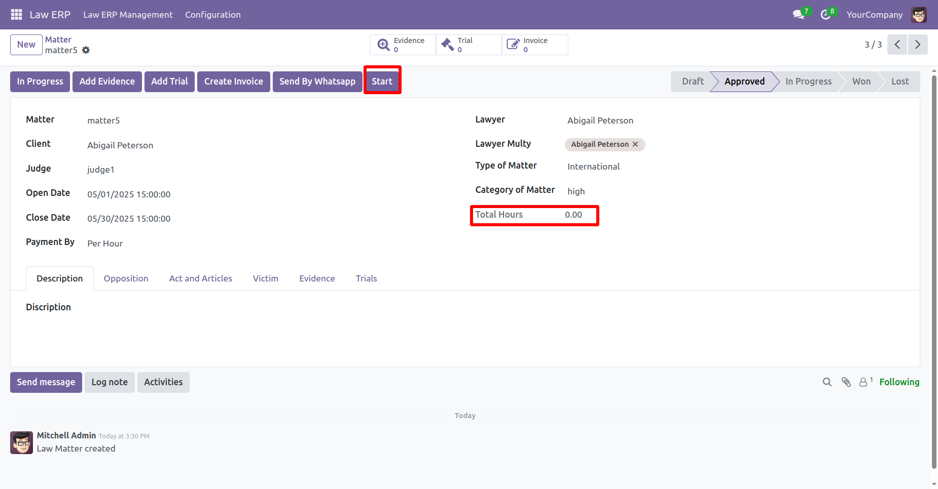
Task: Open the apps grid menu icon
Action: (16, 15)
